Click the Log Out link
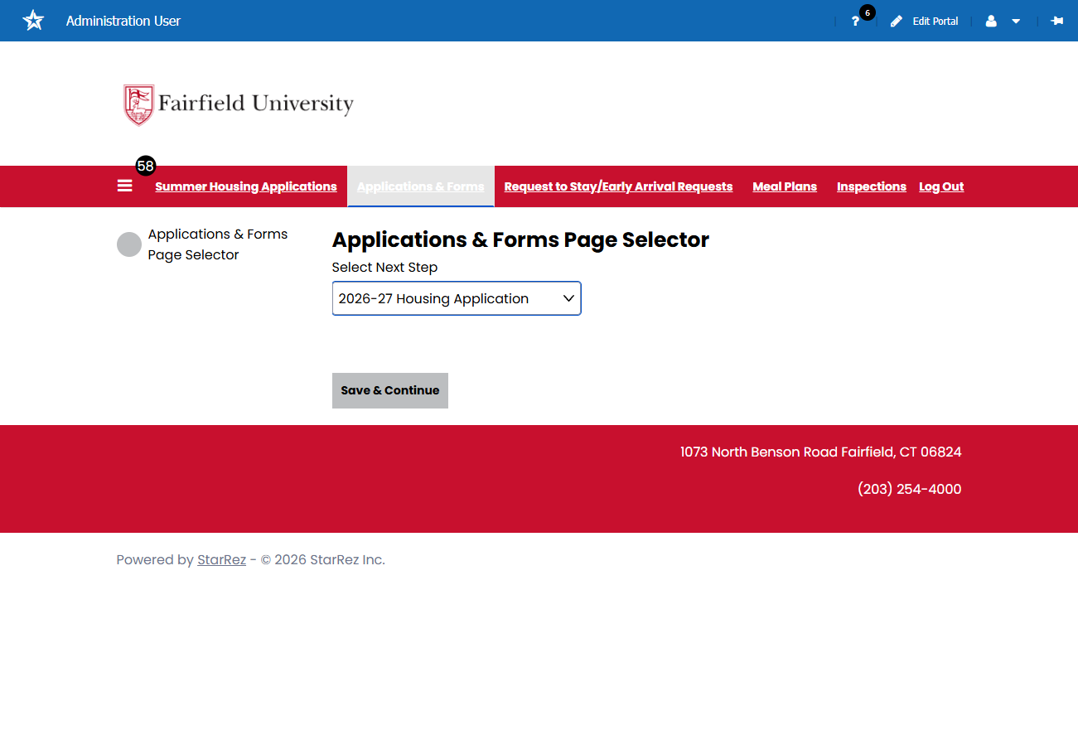 click(941, 186)
